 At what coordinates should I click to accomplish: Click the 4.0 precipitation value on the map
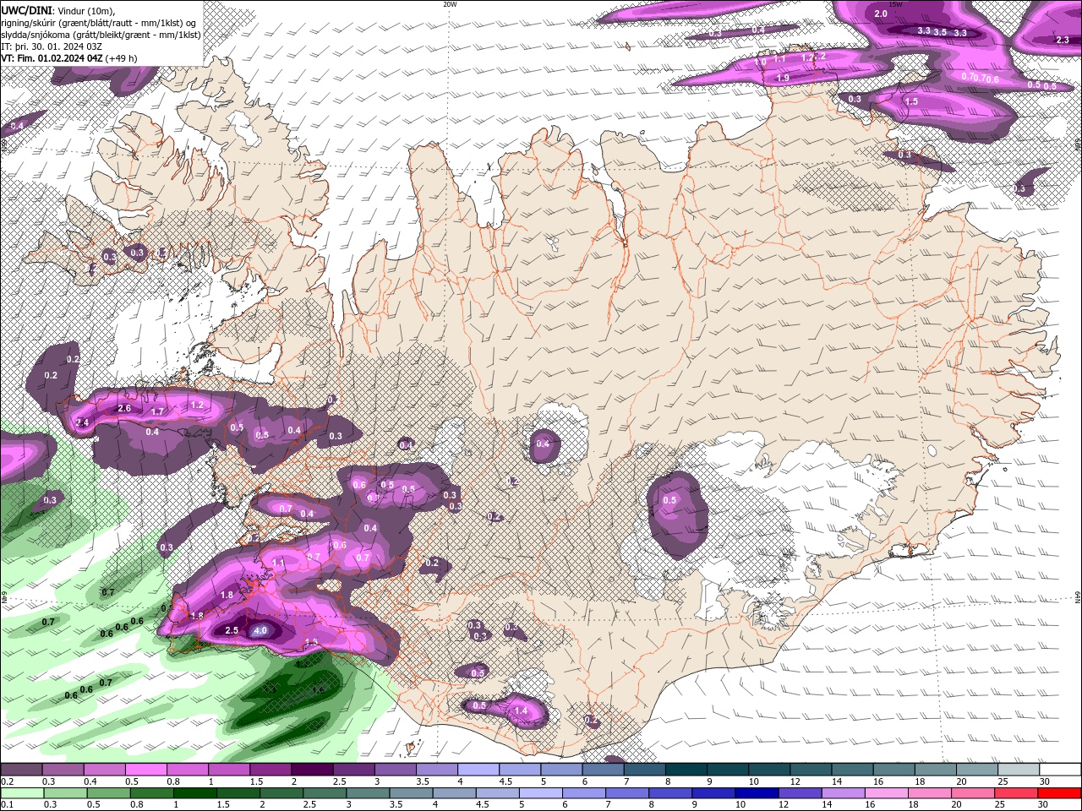pos(260,630)
